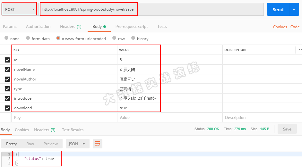
Task: Open the response Headers (3) tab
Action: (45, 130)
